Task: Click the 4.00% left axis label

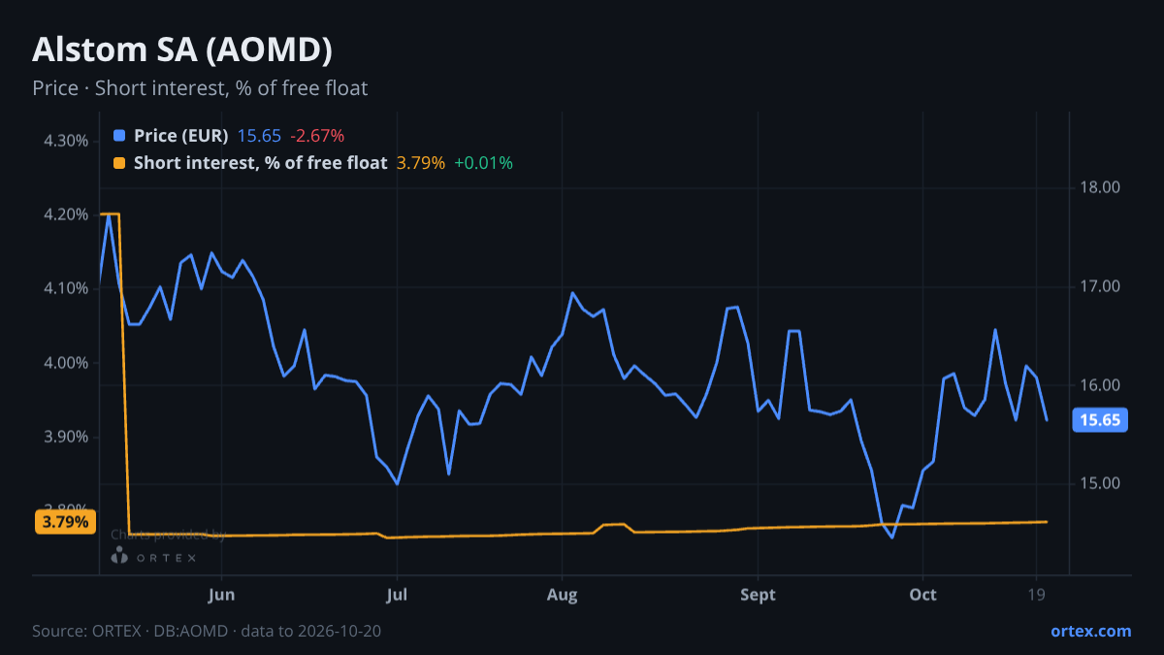Action: point(67,363)
